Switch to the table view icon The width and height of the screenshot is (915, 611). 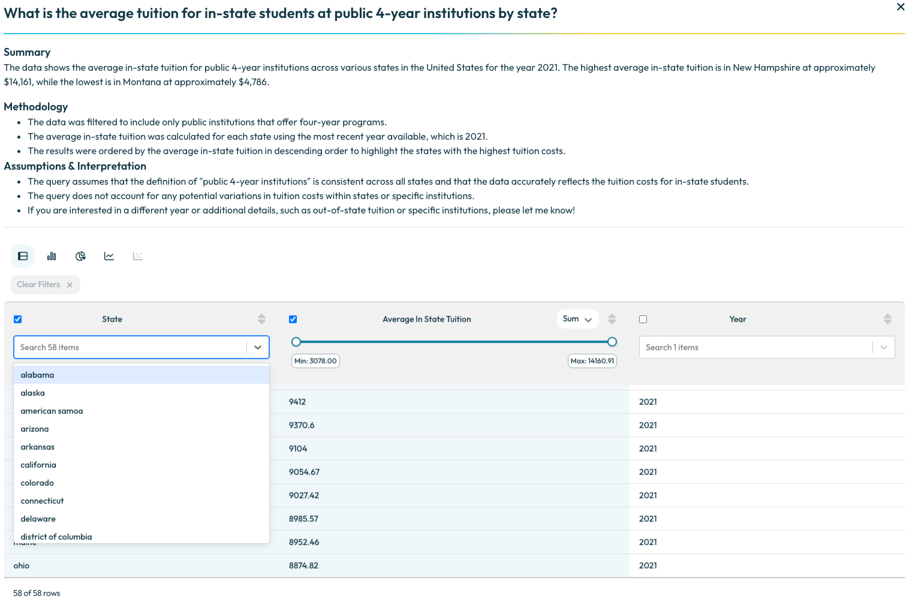coord(23,256)
